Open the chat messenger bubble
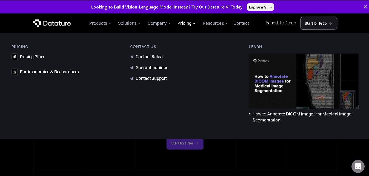Viewport: 369px width, 176px height. click(358, 166)
